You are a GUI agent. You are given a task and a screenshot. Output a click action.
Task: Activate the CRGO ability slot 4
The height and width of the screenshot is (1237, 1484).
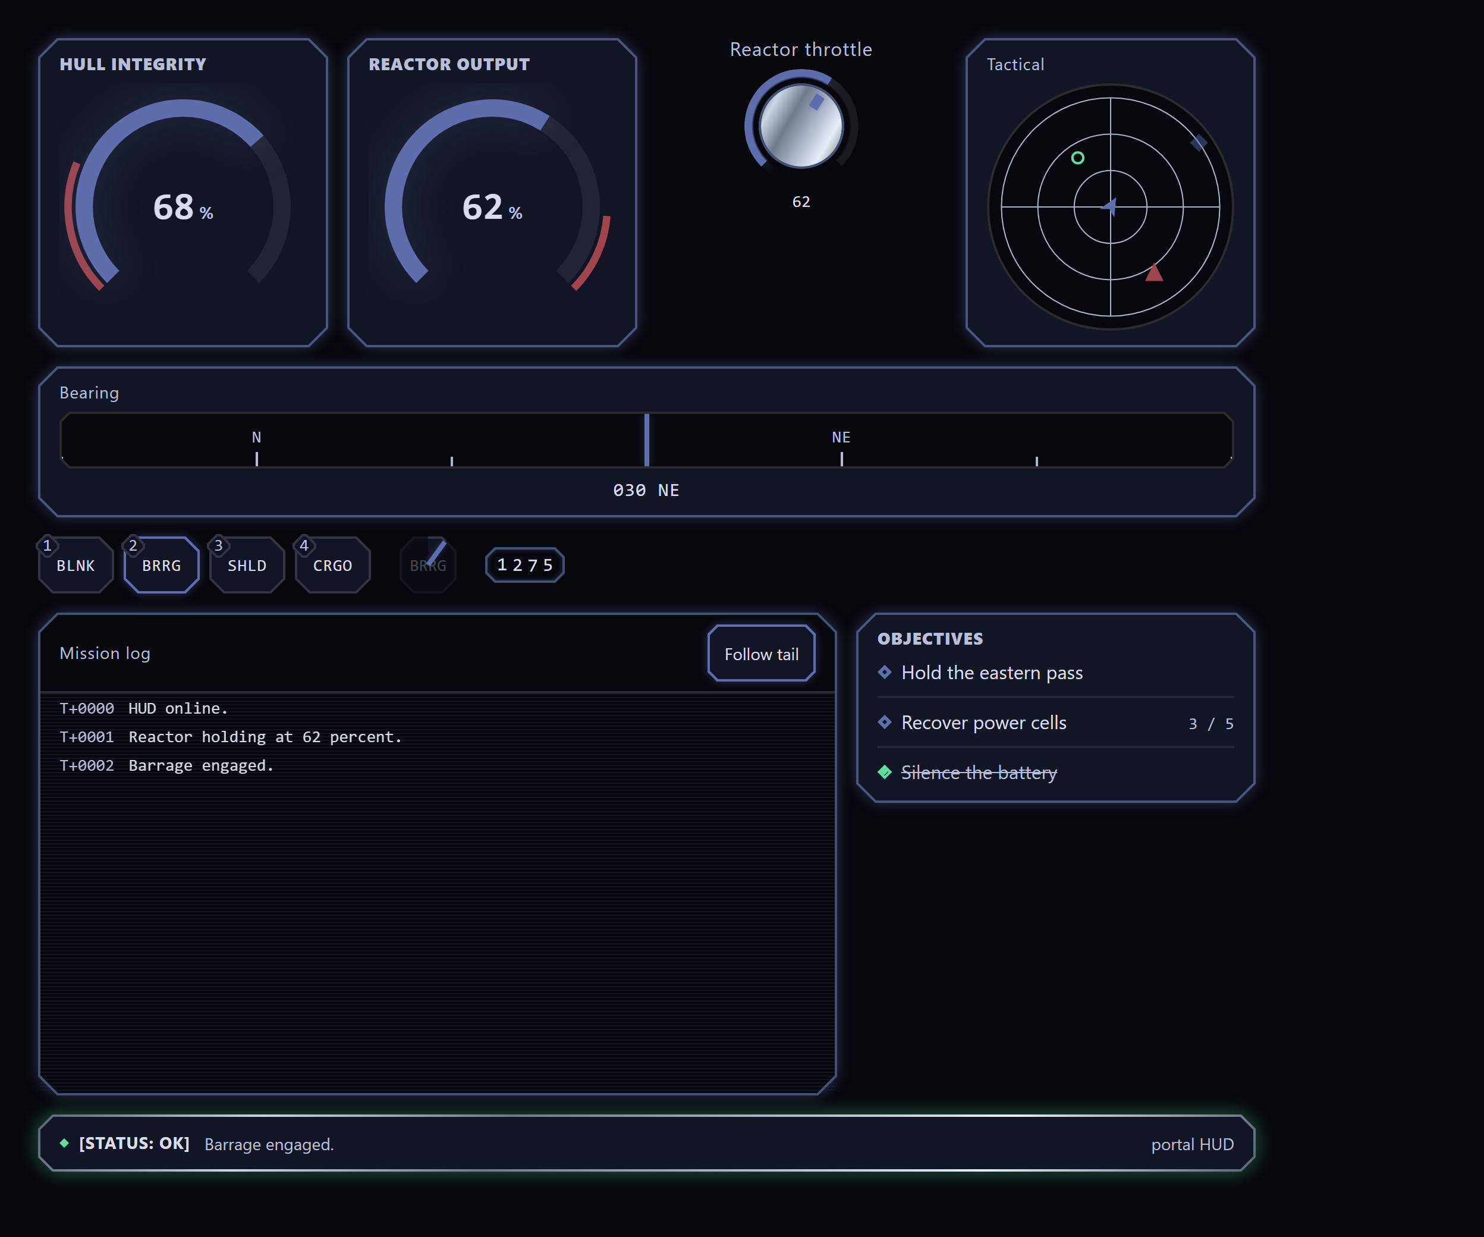pyautogui.click(x=332, y=565)
